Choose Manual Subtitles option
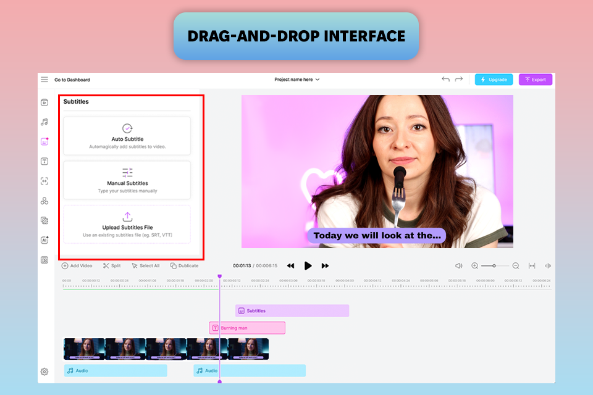This screenshot has height=395, width=593. pyautogui.click(x=127, y=180)
